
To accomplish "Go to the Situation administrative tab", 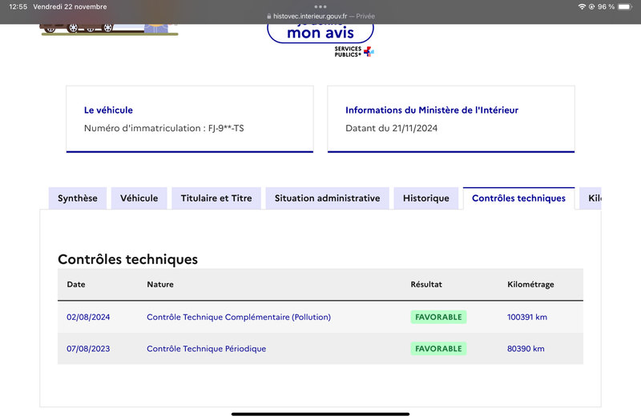I will (x=328, y=198).
